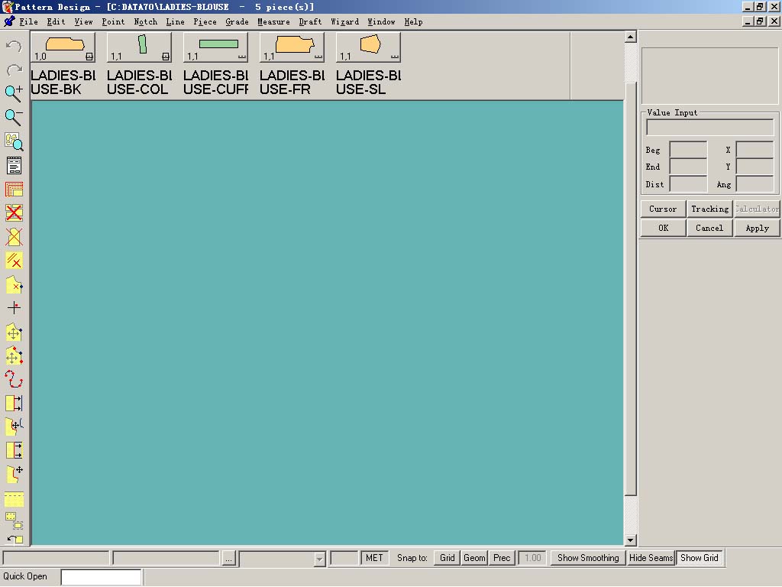Open the Piece menu
This screenshot has height=587, width=782.
point(205,21)
